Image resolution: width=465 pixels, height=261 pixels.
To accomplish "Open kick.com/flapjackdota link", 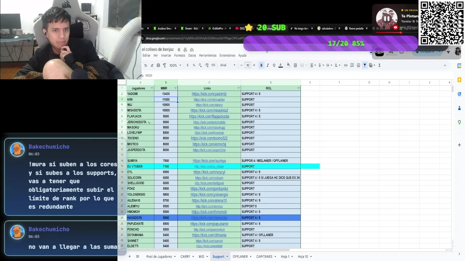I will pyautogui.click(x=209, y=116).
